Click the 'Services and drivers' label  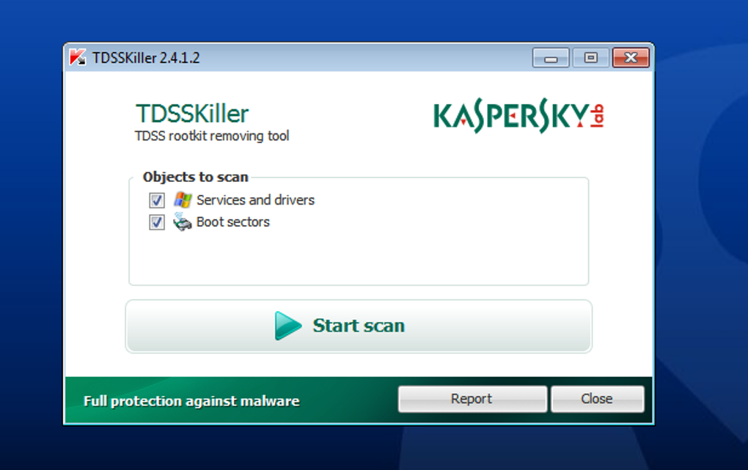click(256, 200)
